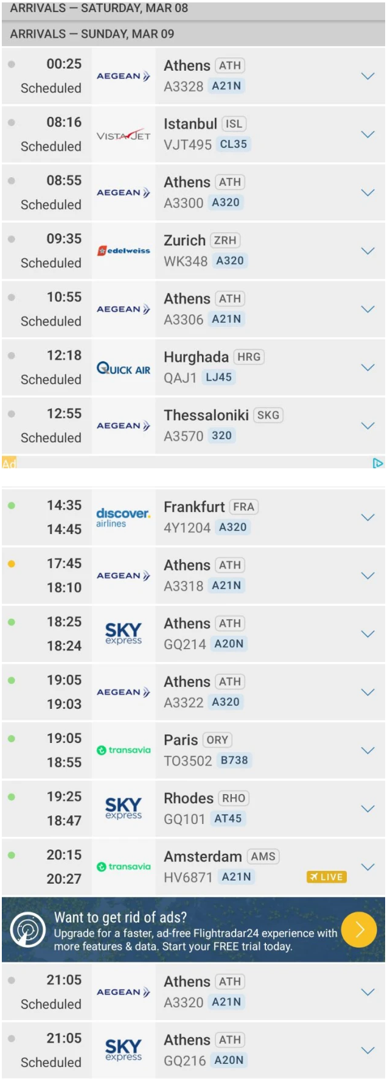Click Aegean logo on A3328 flight
Viewport: 390px width, 1084px height.
pyautogui.click(x=124, y=76)
